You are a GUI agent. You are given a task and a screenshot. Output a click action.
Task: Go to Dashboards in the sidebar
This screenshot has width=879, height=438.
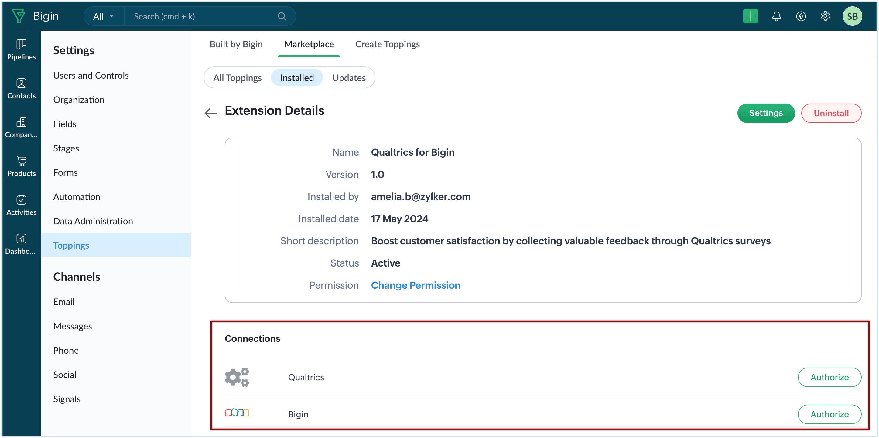click(x=21, y=244)
